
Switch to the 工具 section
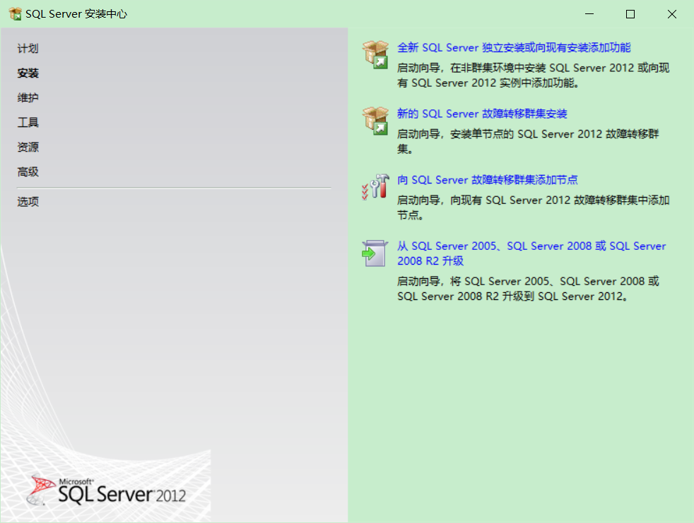coord(28,123)
